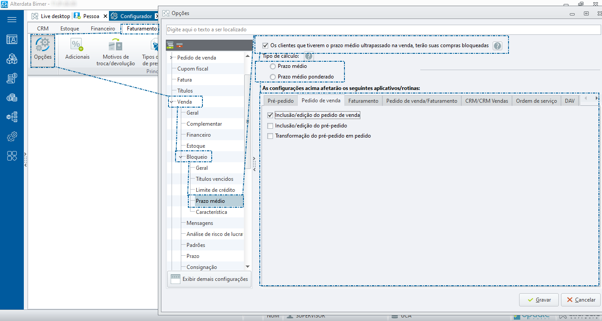602x321 pixels.
Task: Collapse the Venda tree node
Action: click(171, 102)
